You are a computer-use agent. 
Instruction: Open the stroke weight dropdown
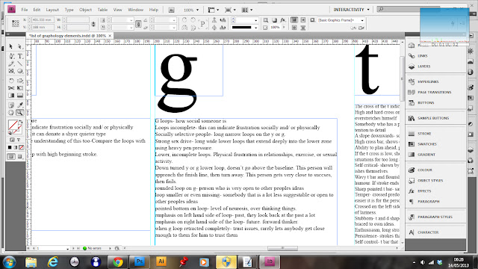(255, 20)
